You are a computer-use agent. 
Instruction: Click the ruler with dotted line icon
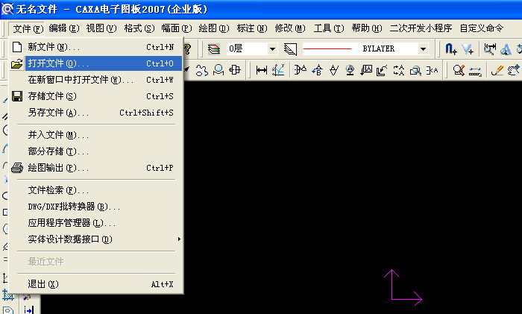475,70
